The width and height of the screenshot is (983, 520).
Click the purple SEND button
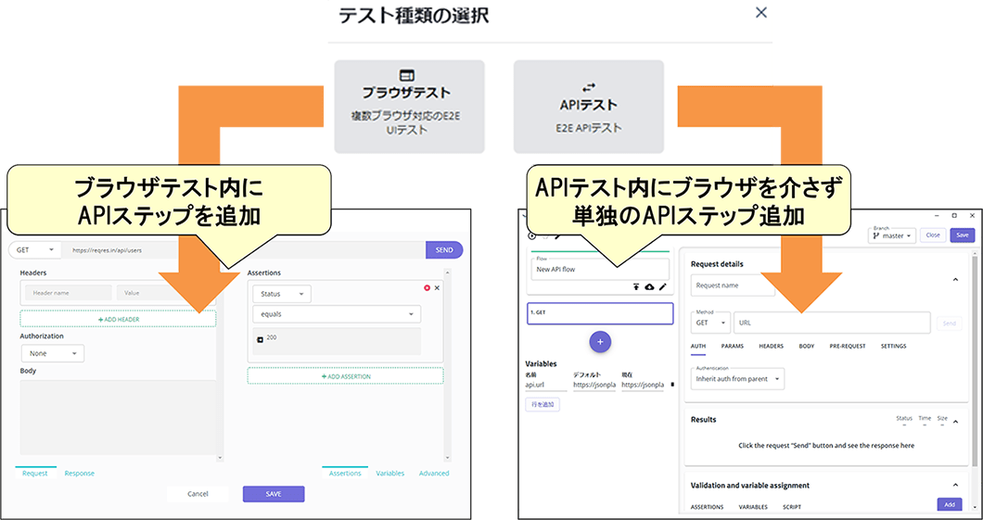coord(444,250)
